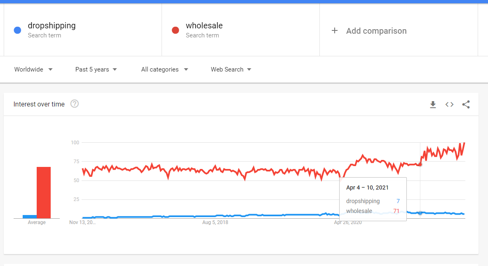Edit the dropshipping search term
This screenshot has width=488, height=266.
click(52, 25)
